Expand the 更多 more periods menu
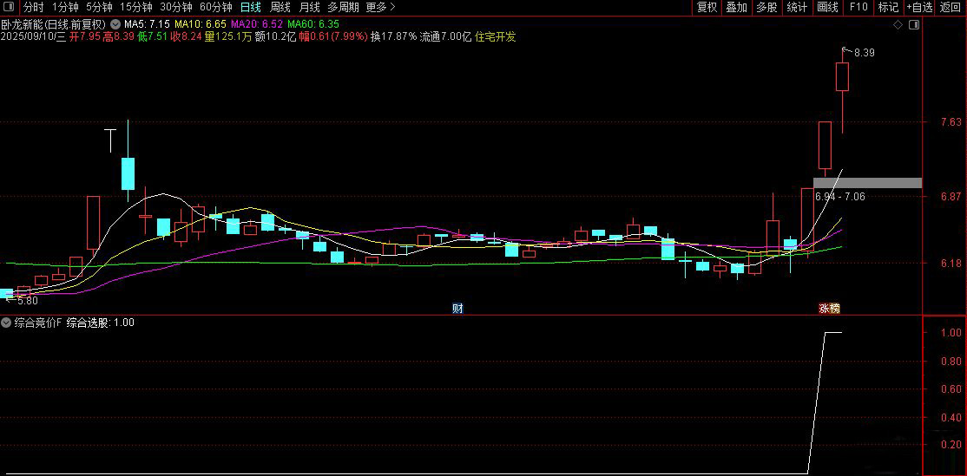 [380, 8]
